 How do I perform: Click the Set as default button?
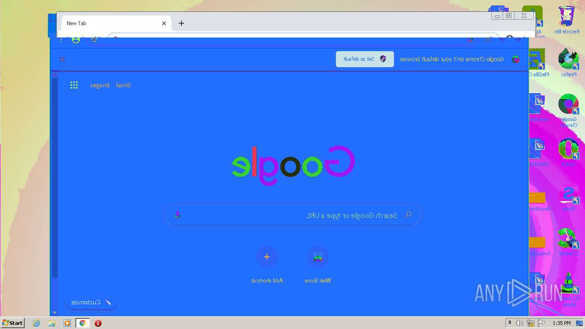point(365,59)
